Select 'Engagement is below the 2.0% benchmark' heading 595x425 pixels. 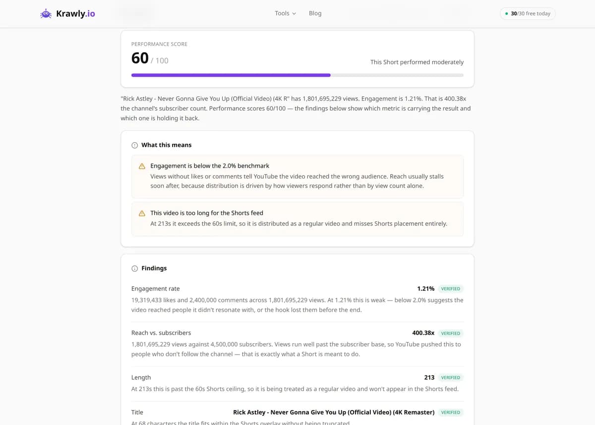[210, 166]
